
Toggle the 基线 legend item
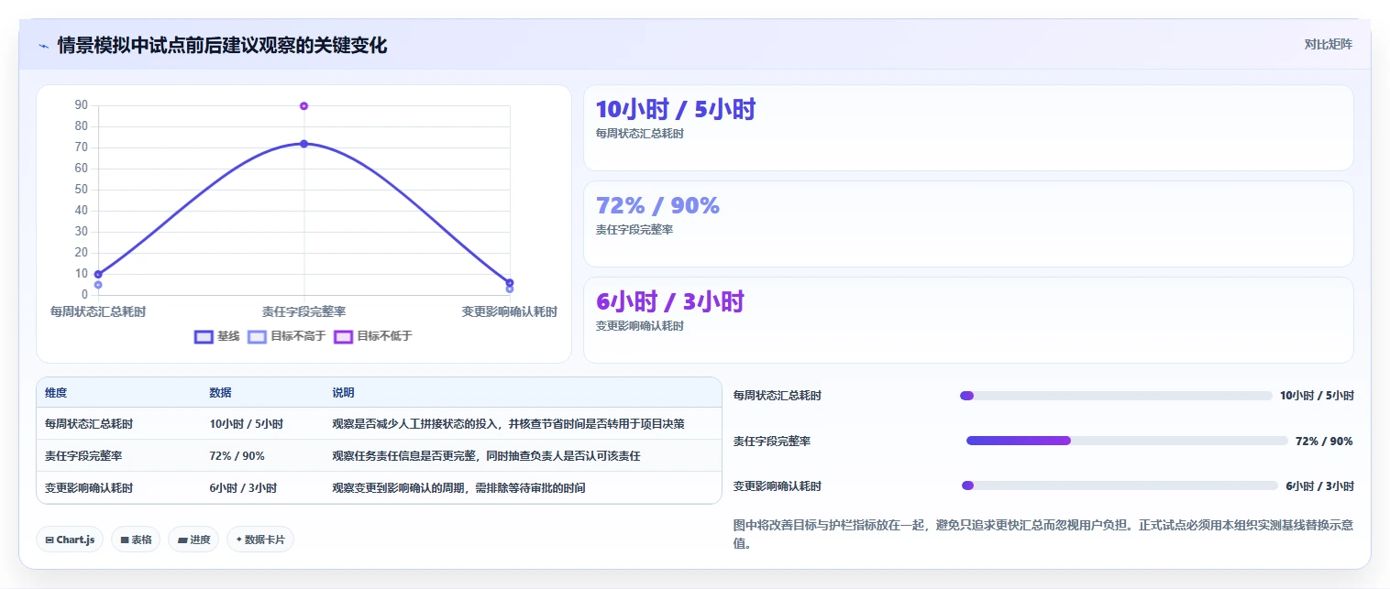tap(217, 336)
